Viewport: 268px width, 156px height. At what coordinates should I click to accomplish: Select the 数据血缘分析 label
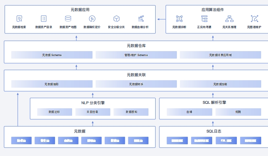[x=140, y=27]
